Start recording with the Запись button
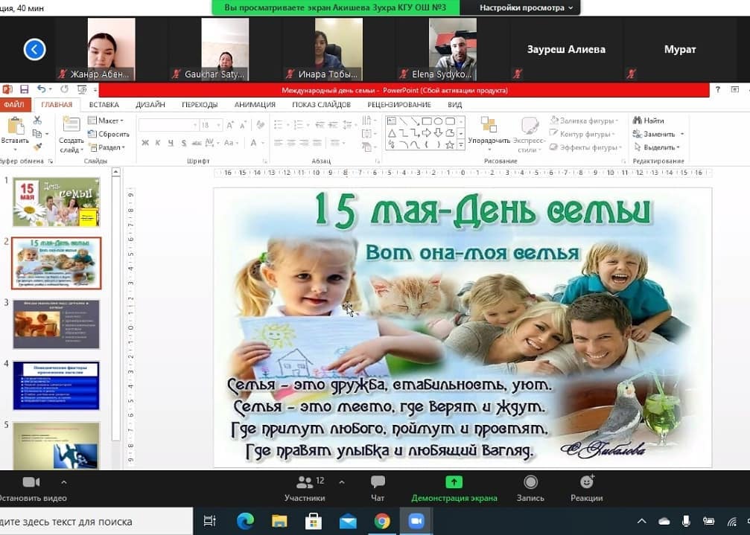The width and height of the screenshot is (750, 535). [x=530, y=483]
